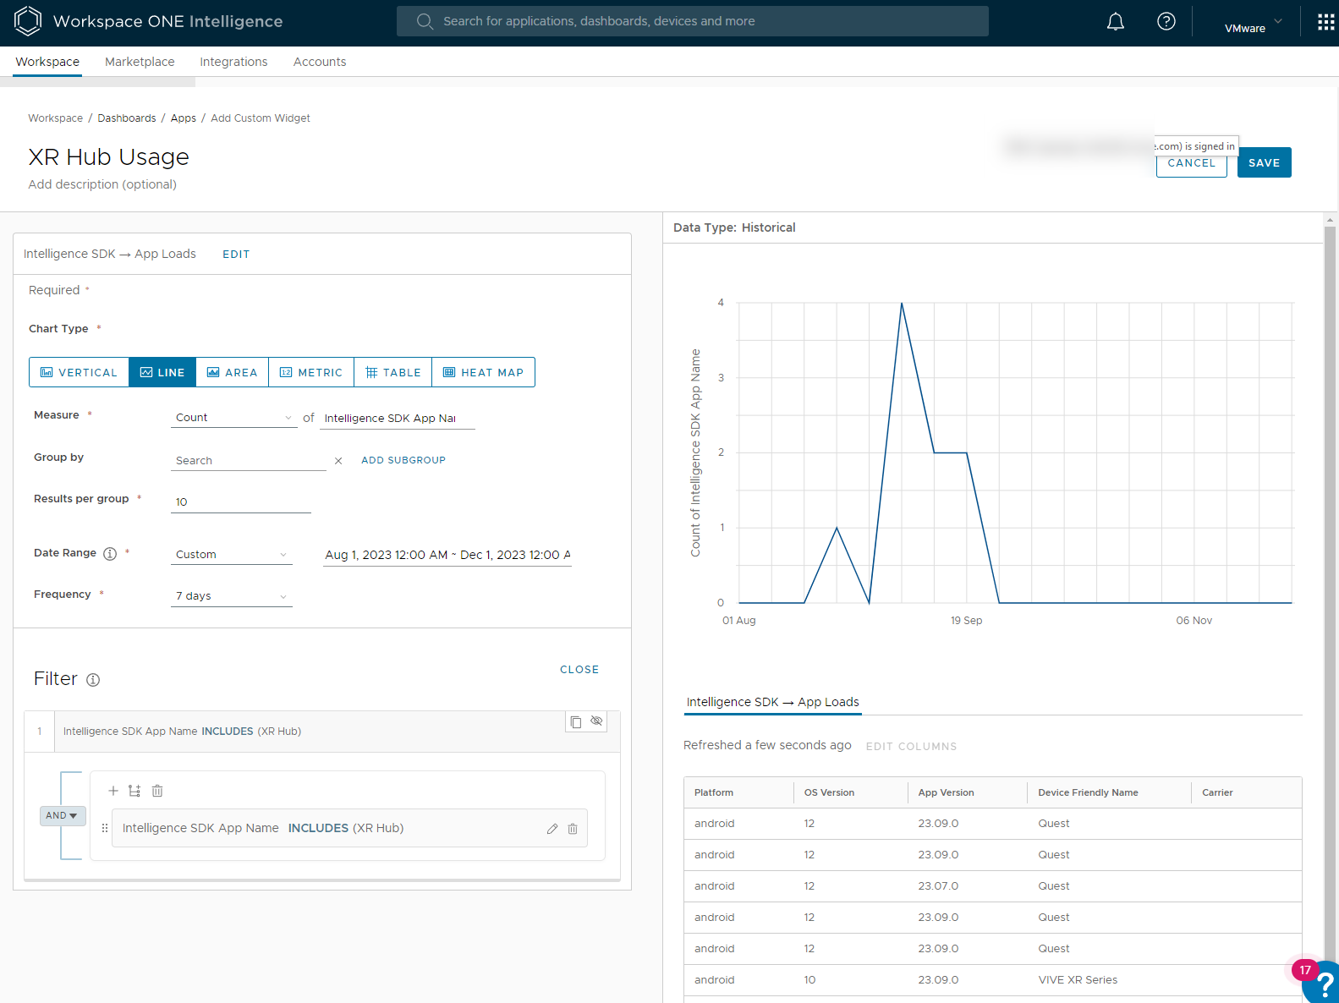Image resolution: width=1339 pixels, height=1003 pixels.
Task: Click EDIT next to App Loads
Action: [236, 255]
